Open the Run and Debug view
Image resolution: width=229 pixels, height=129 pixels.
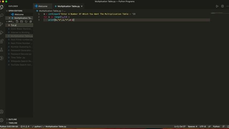tap(1, 33)
